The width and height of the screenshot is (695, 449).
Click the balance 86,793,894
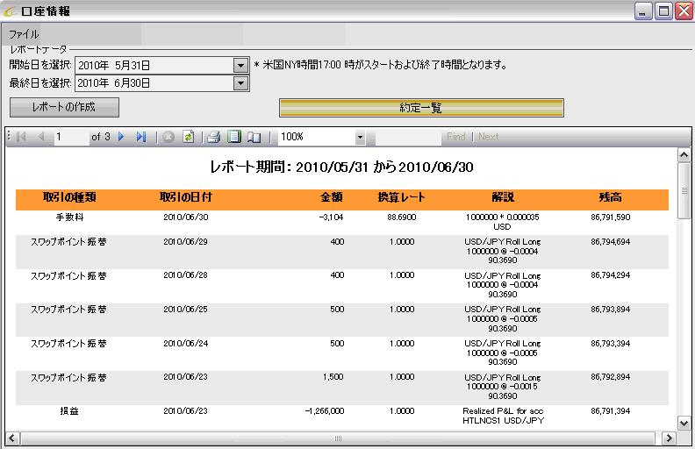point(611,310)
